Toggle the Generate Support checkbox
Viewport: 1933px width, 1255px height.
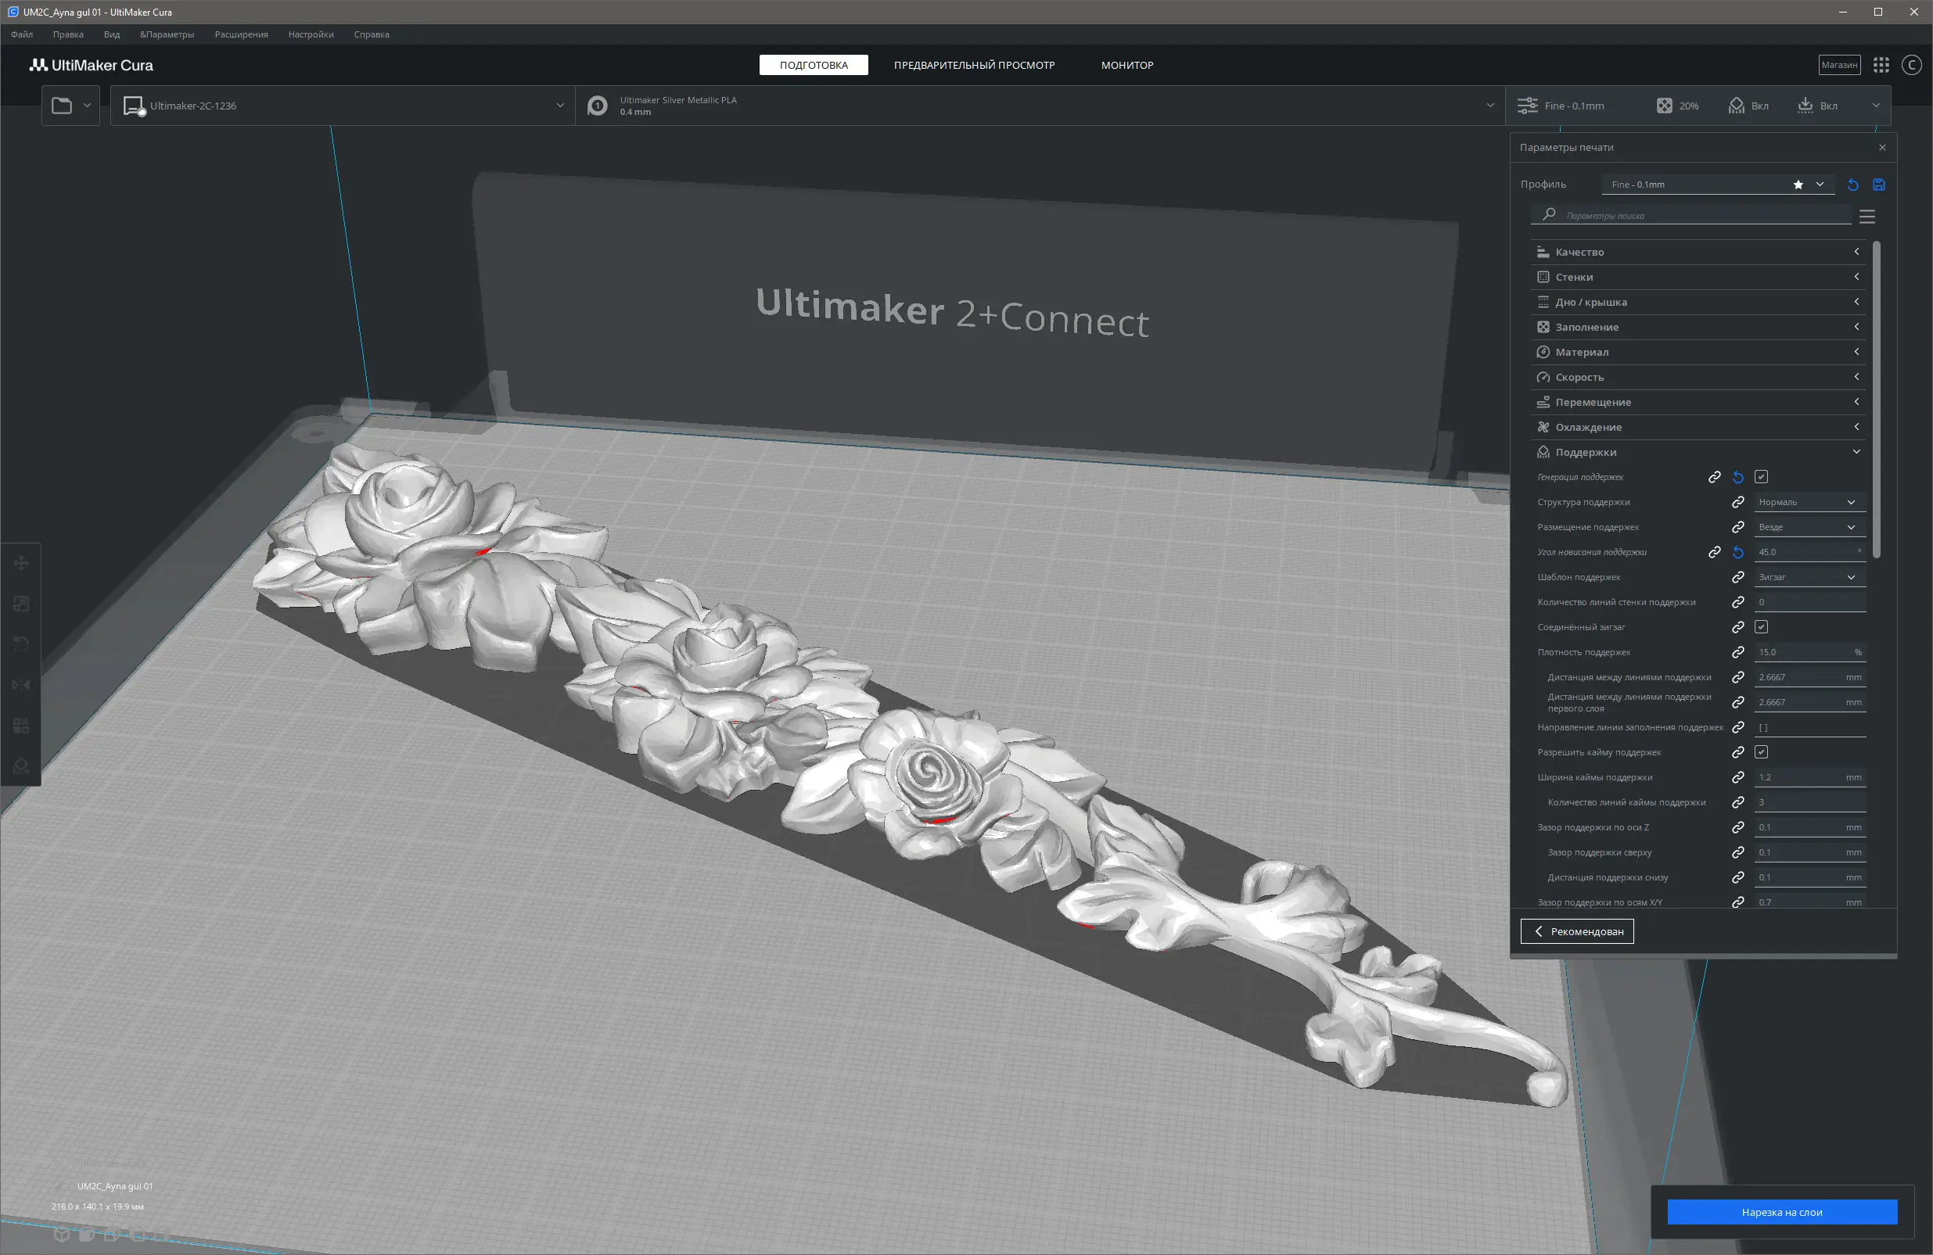(1761, 477)
